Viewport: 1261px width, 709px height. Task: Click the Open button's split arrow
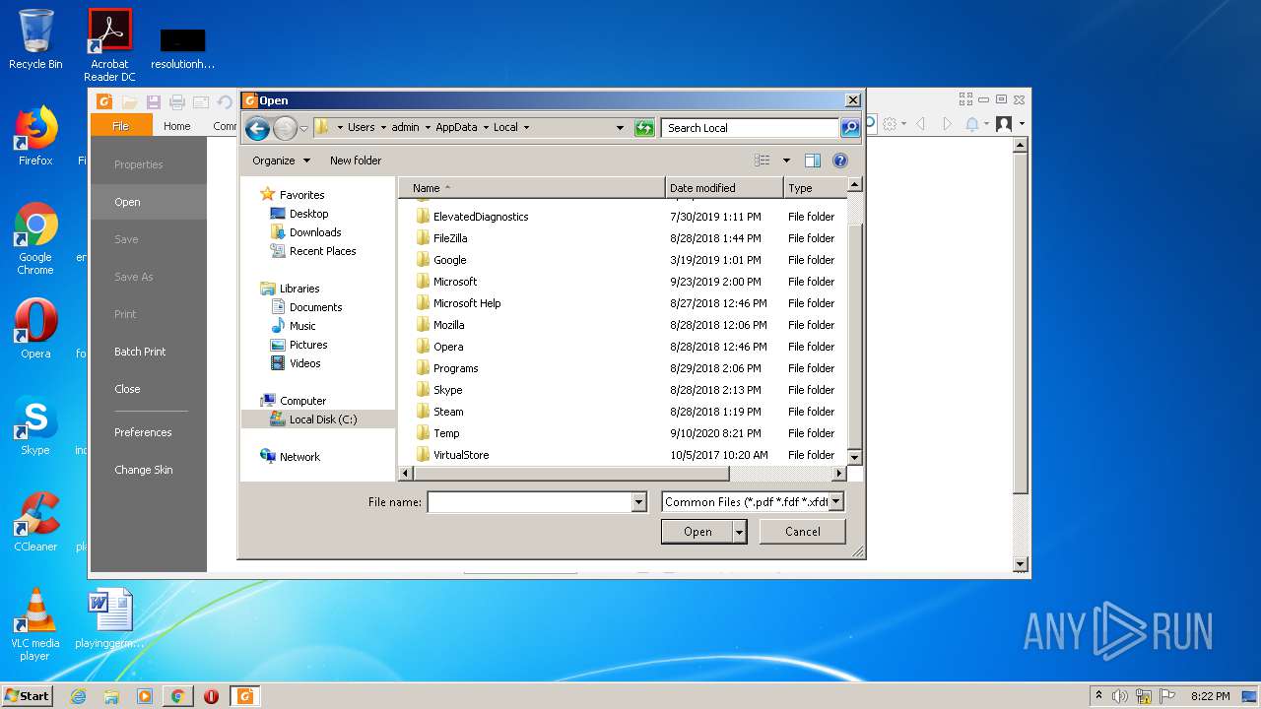739,532
